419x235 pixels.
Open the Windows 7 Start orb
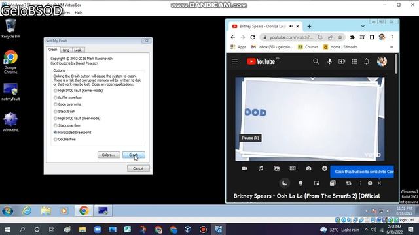click(x=7, y=211)
